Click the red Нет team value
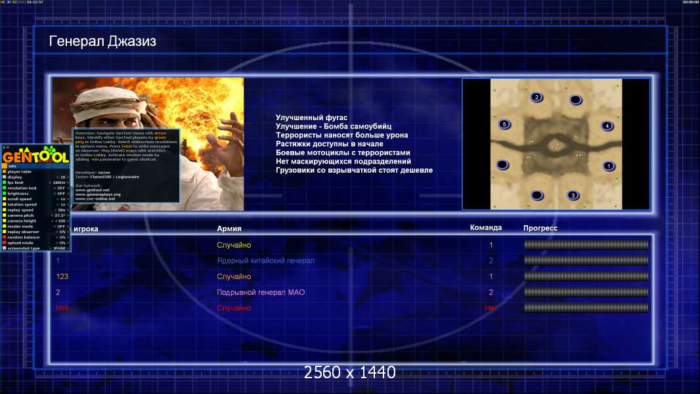This screenshot has width=700, height=394. 491,308
